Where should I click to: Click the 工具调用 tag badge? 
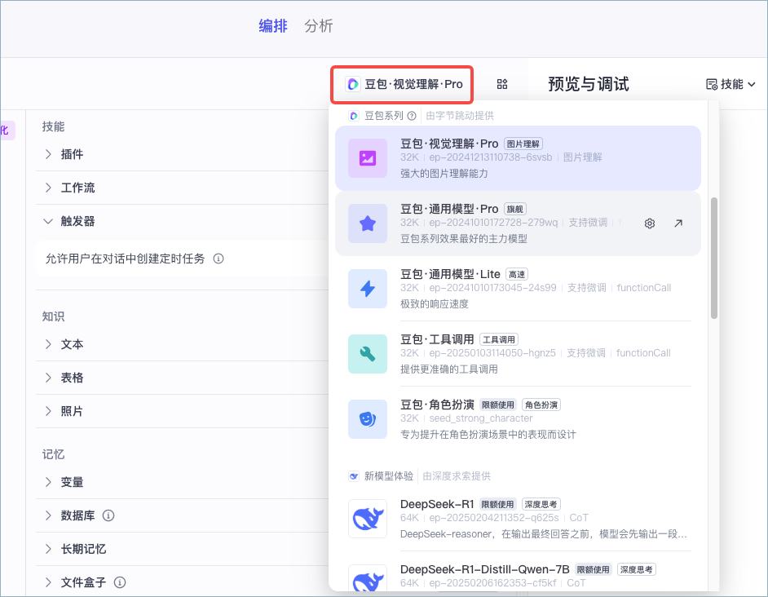point(499,339)
